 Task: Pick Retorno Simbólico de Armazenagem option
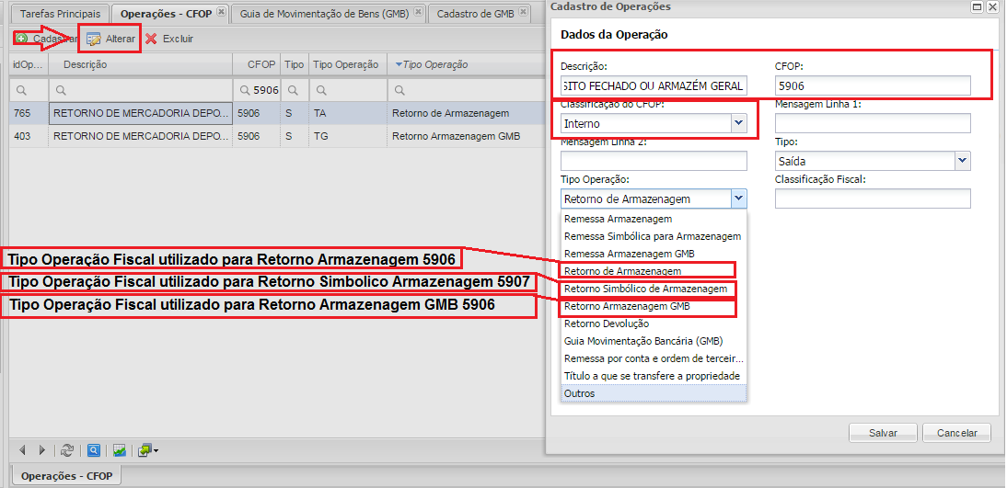click(x=654, y=289)
